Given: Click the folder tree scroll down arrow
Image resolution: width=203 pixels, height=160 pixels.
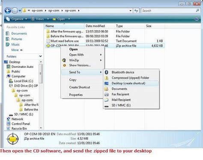Looking at the screenshot, I should (x=41, y=128).
